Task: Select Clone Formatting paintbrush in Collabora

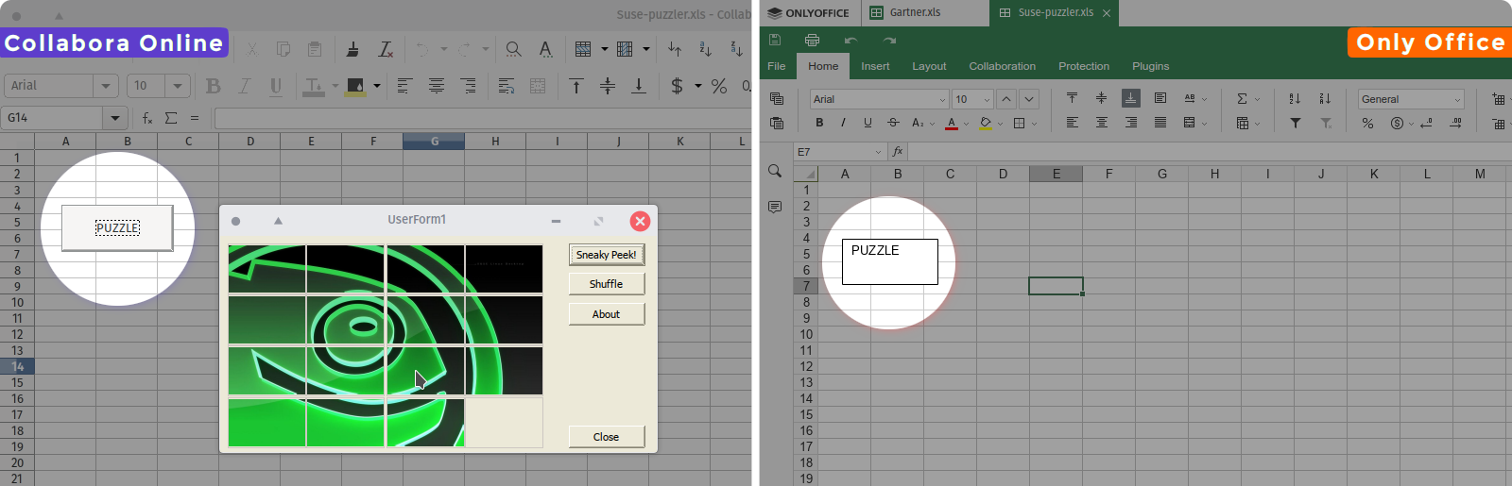Action: click(x=352, y=49)
